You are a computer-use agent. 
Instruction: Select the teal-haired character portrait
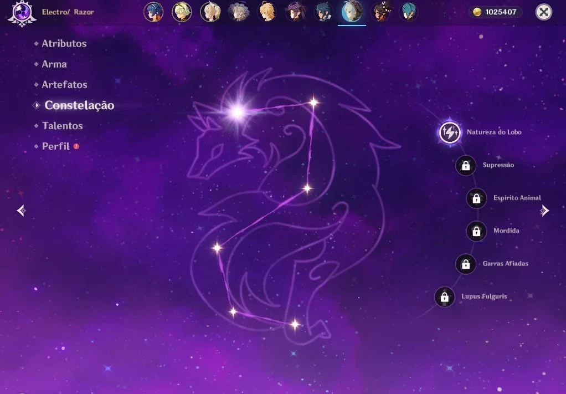point(409,12)
